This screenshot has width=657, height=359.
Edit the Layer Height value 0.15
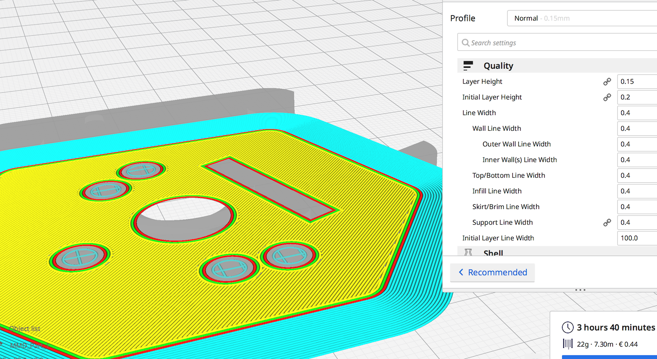pos(637,82)
